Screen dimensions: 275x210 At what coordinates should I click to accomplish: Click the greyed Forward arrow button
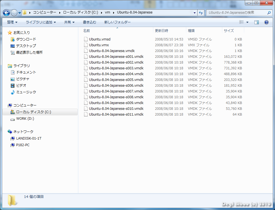pos(14,13)
